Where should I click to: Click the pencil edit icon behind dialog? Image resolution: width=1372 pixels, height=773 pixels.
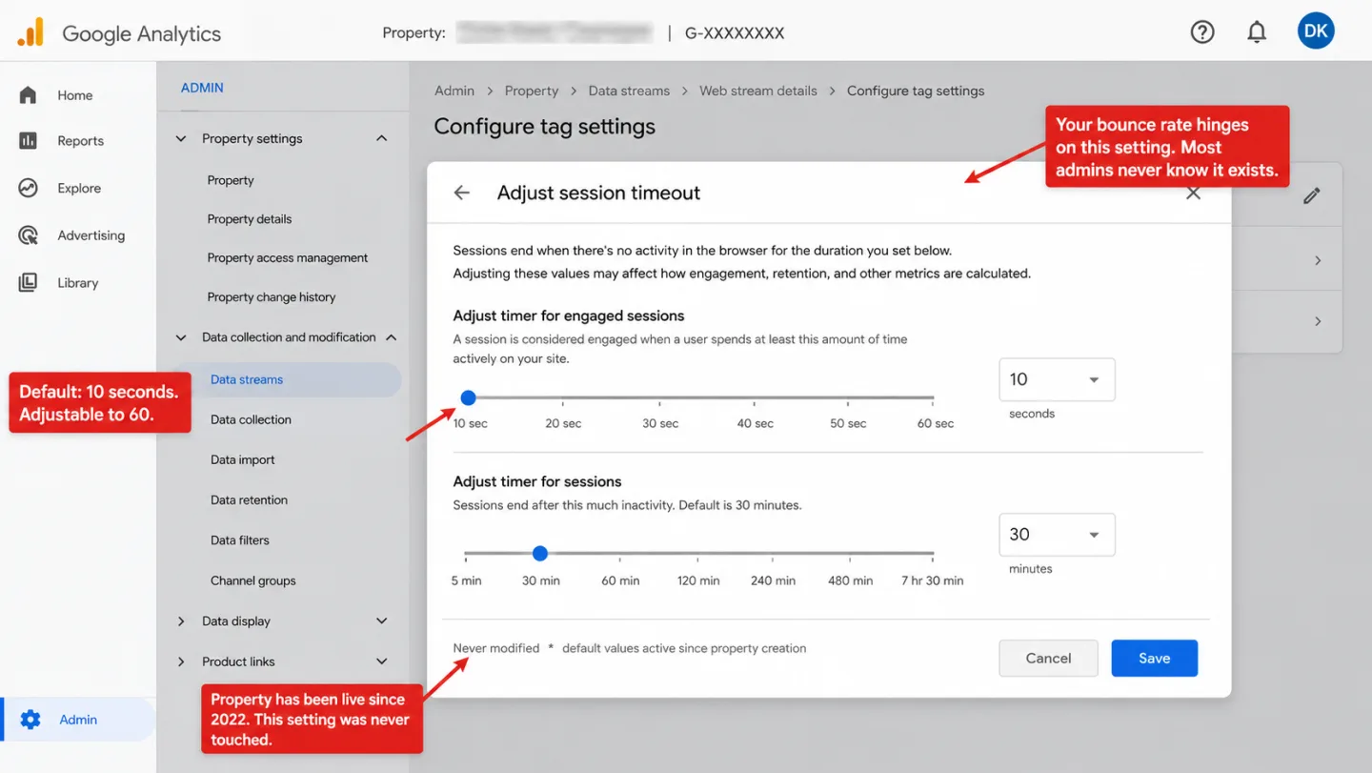click(1312, 195)
